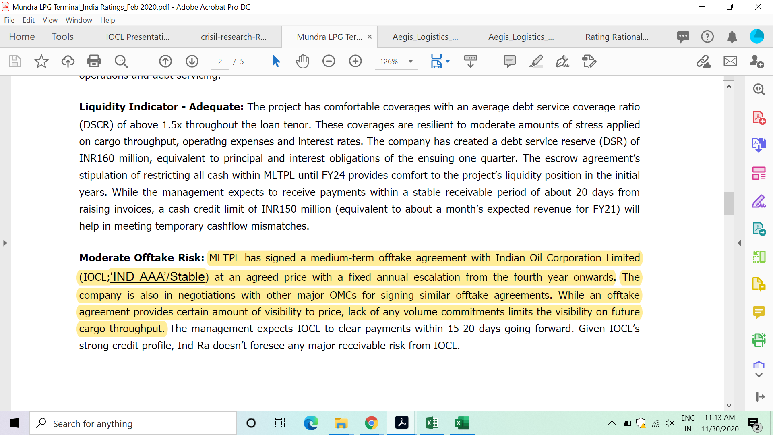Expand the left navigation pane arrow

click(5, 243)
